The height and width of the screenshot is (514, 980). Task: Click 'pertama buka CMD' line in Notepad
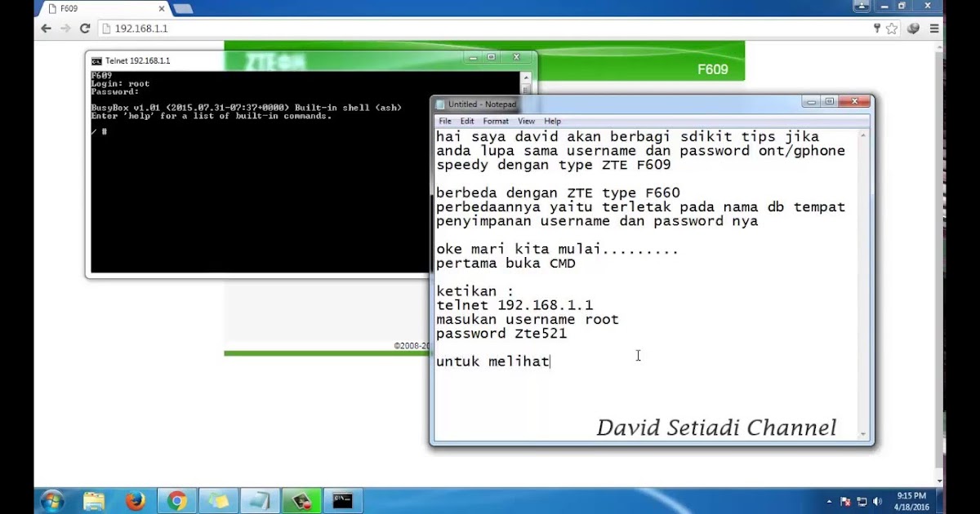click(506, 264)
